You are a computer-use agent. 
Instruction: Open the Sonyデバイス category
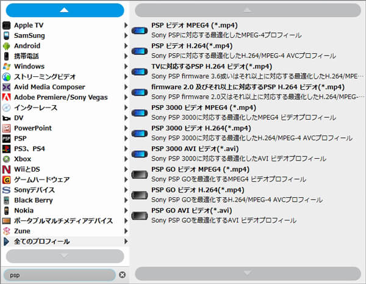tap(65, 190)
